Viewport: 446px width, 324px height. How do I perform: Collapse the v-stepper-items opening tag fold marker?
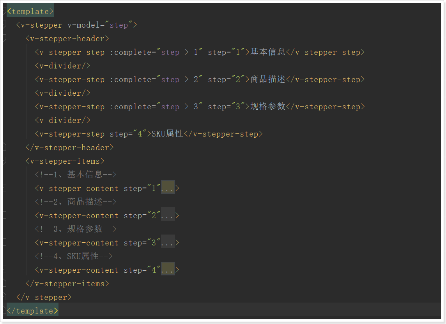(4, 161)
